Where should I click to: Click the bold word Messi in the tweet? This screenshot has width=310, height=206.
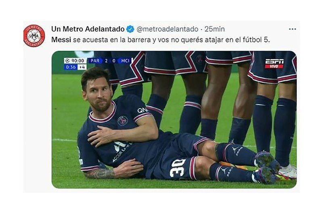(x=61, y=40)
